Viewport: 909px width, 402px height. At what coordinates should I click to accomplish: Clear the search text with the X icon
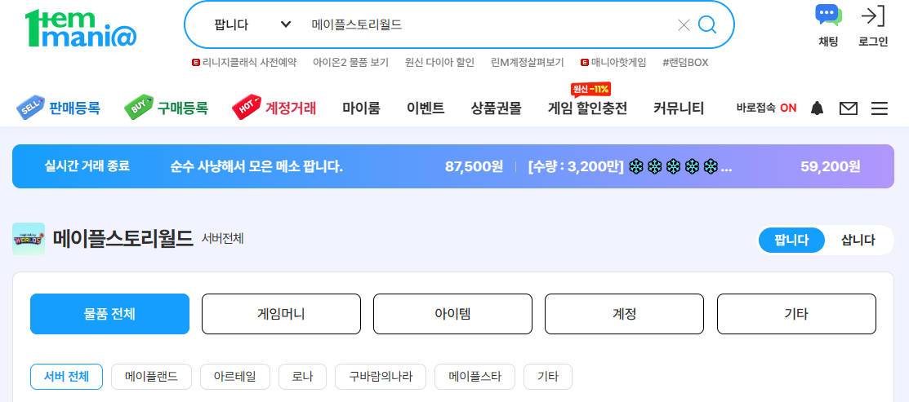click(x=684, y=25)
